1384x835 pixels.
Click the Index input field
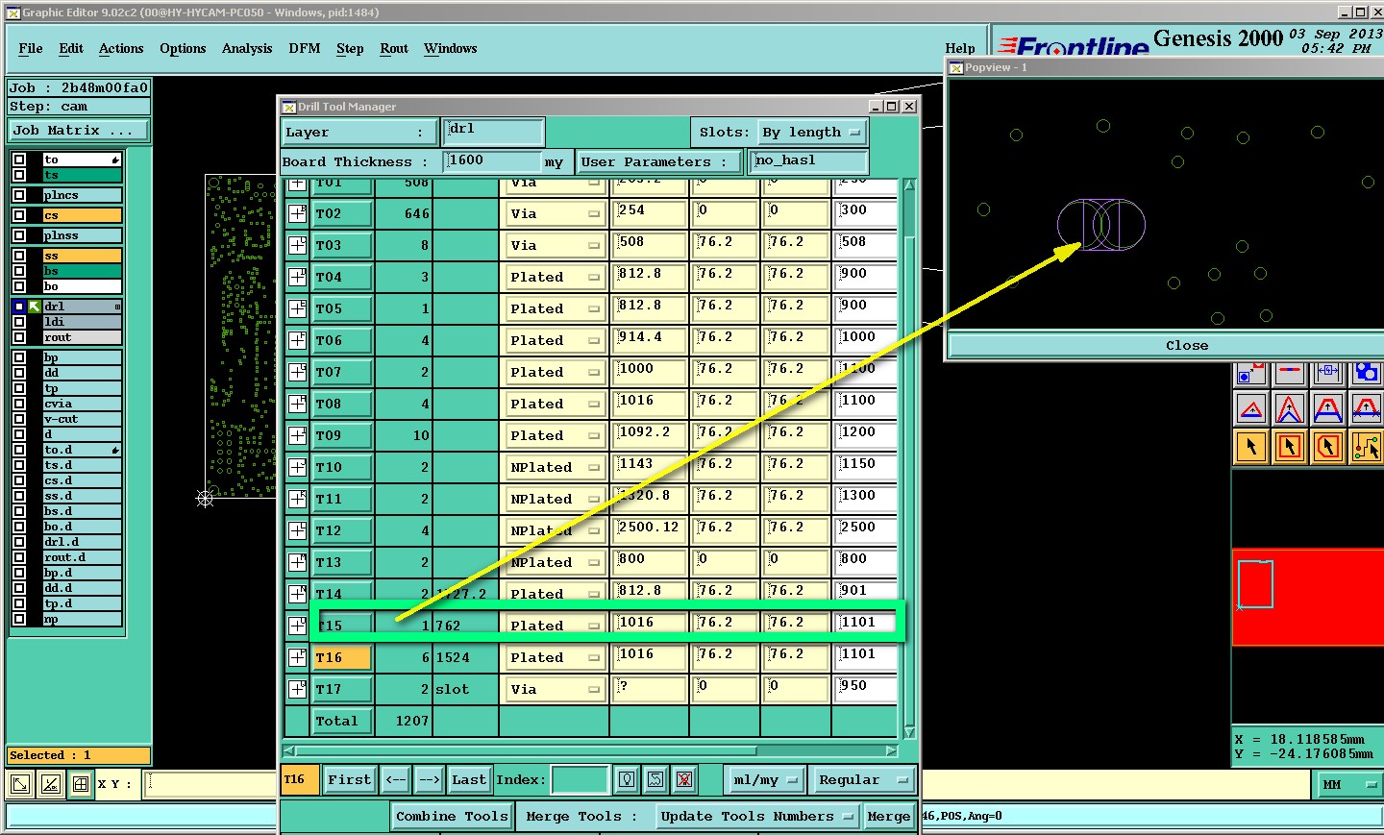[581, 779]
